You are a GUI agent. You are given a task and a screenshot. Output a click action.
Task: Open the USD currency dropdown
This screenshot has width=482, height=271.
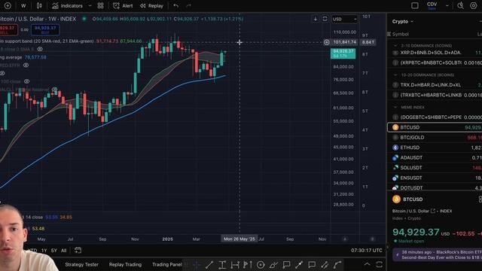tap(344, 19)
